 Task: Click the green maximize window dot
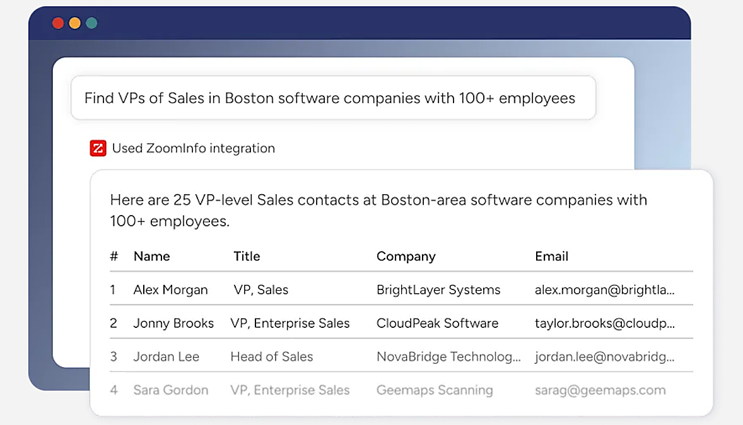click(92, 23)
